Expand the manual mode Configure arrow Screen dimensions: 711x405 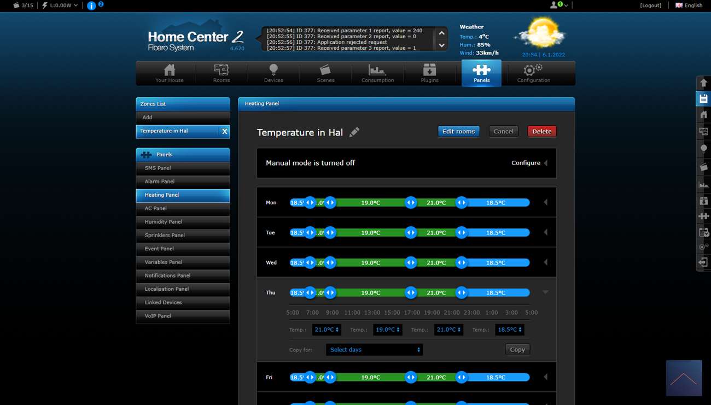pos(545,163)
